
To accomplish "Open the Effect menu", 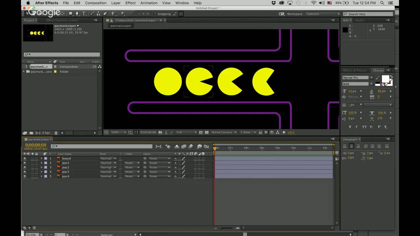I will pyautogui.click(x=130, y=3).
